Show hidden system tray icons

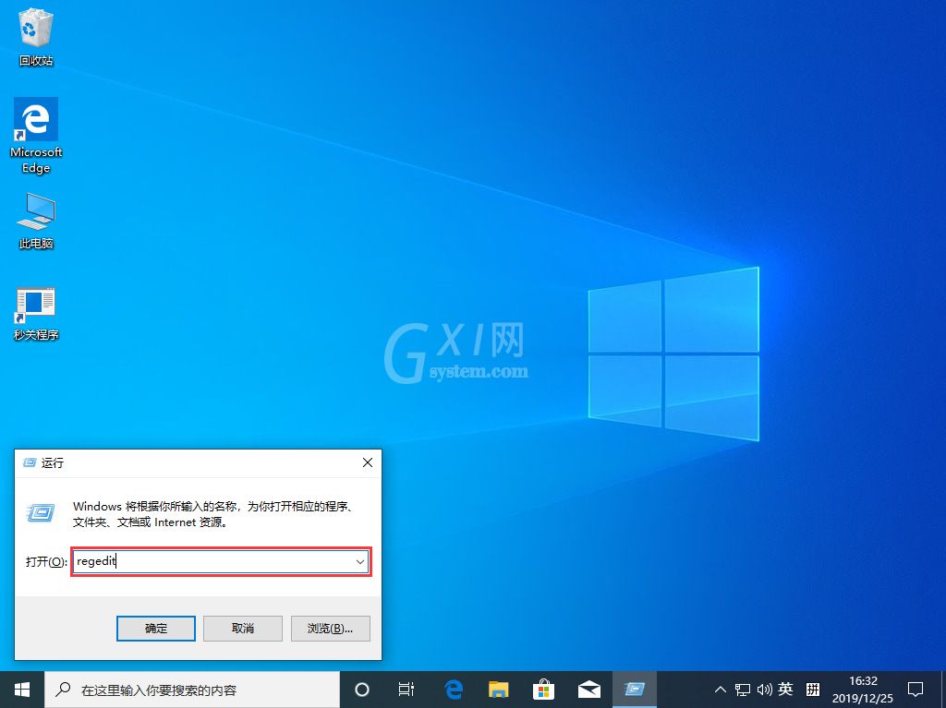point(720,690)
